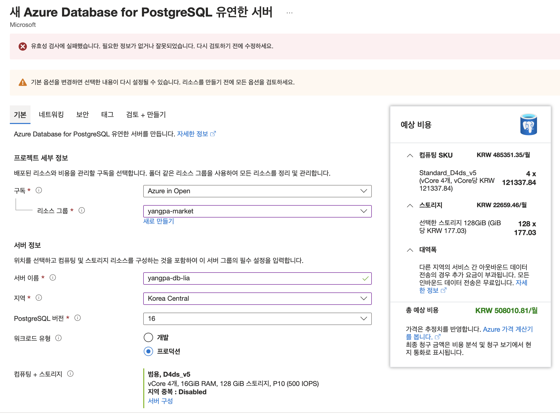This screenshot has width=560, height=418.
Task: Switch to the 네트워킹 tab
Action: pyautogui.click(x=51, y=114)
